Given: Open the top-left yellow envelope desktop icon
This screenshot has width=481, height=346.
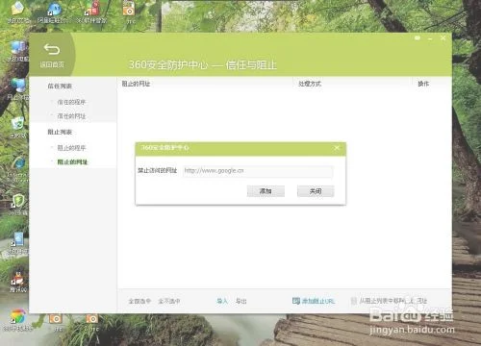Looking at the screenshot, I should point(17,9).
